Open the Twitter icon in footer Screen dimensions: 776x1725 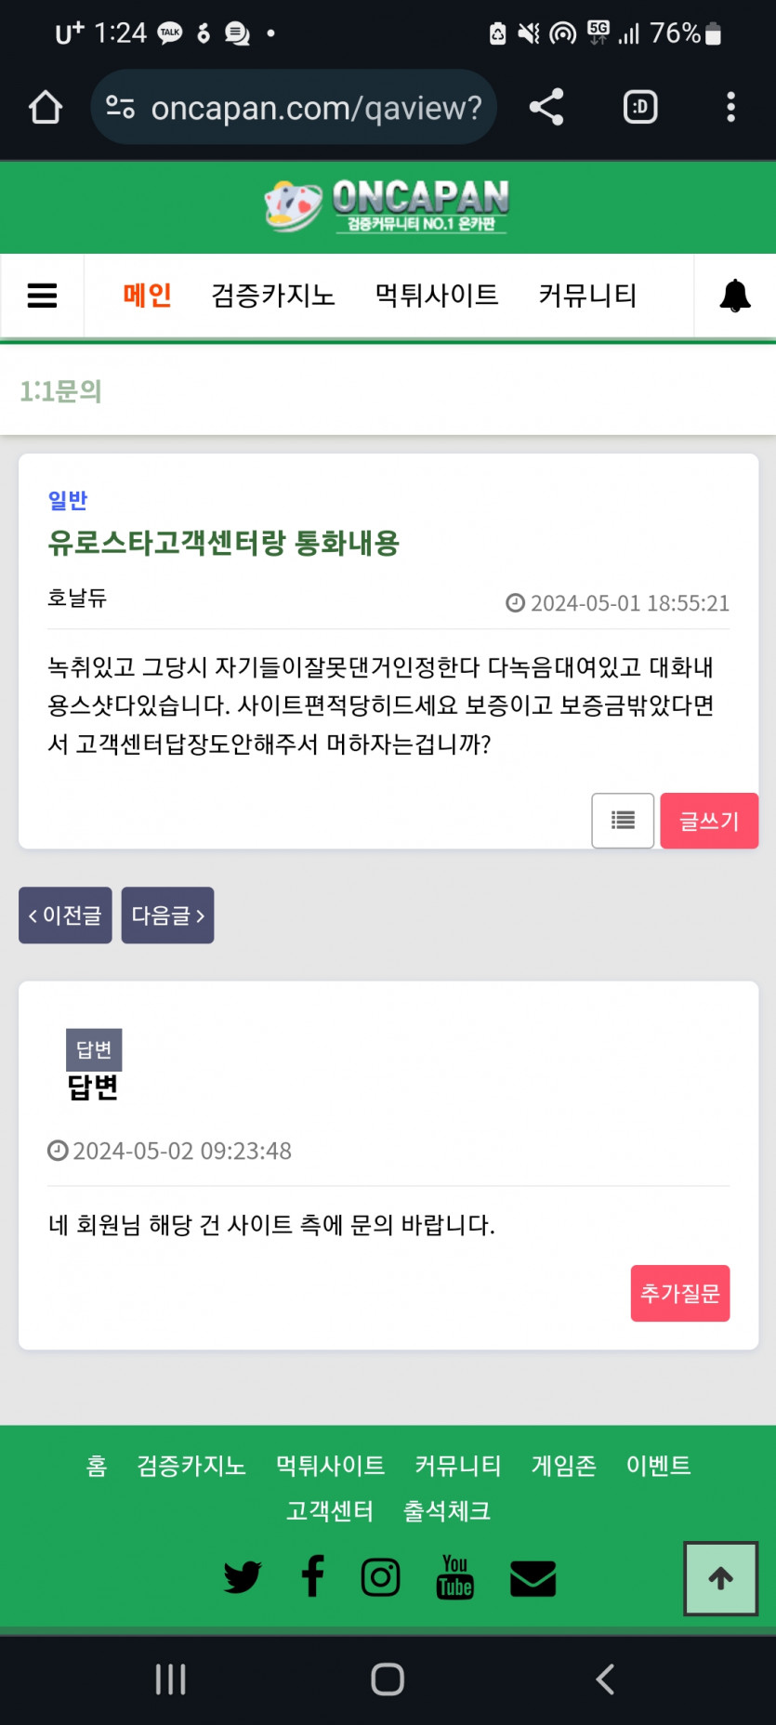coord(243,1577)
